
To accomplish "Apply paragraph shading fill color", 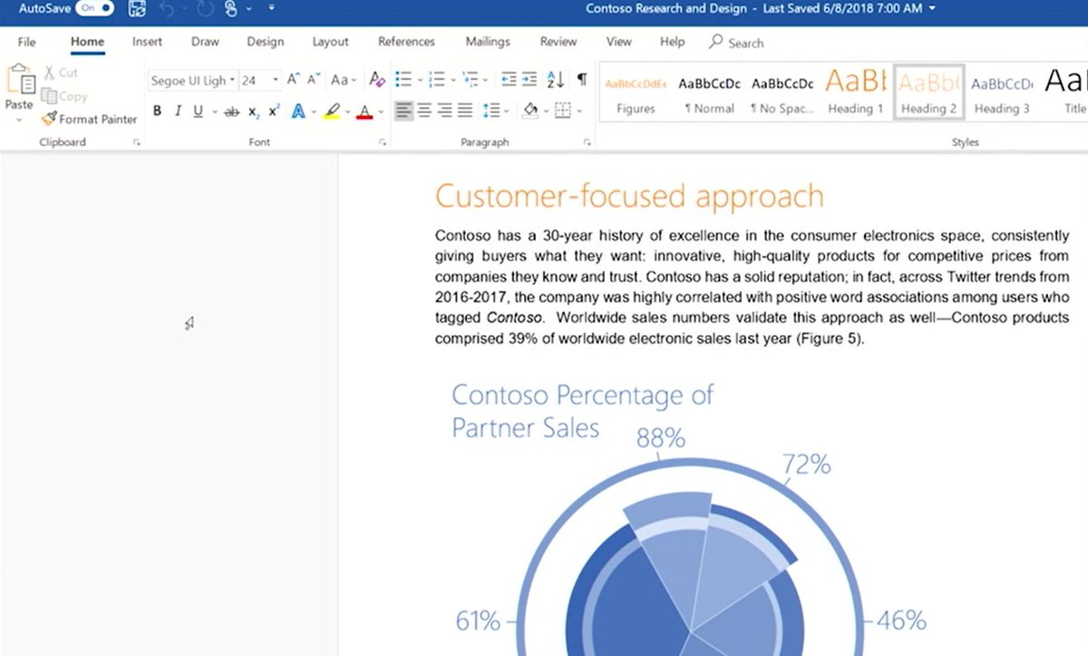I will click(x=531, y=111).
